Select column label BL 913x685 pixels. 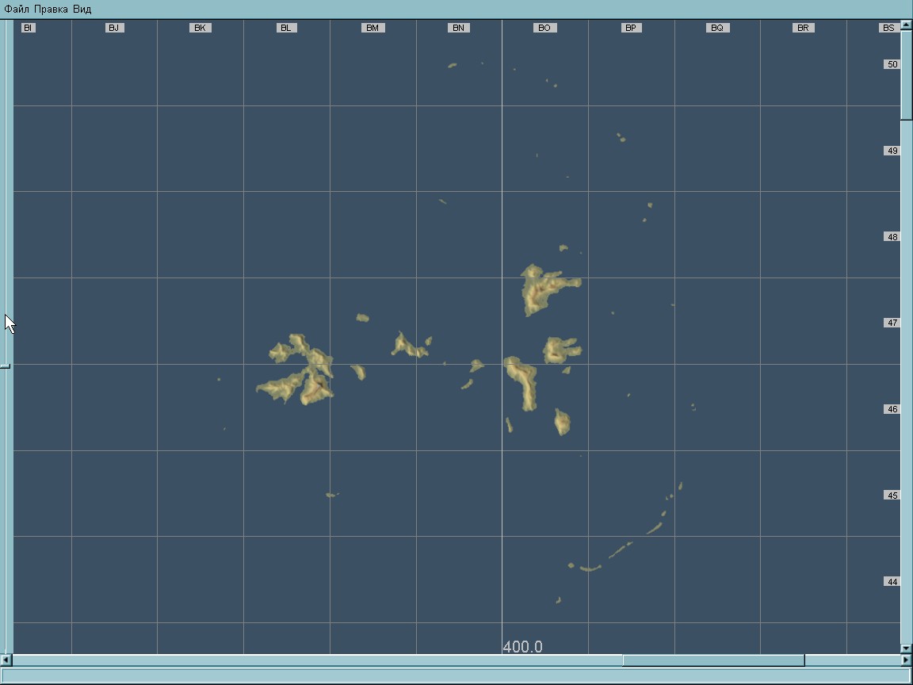pos(286,28)
